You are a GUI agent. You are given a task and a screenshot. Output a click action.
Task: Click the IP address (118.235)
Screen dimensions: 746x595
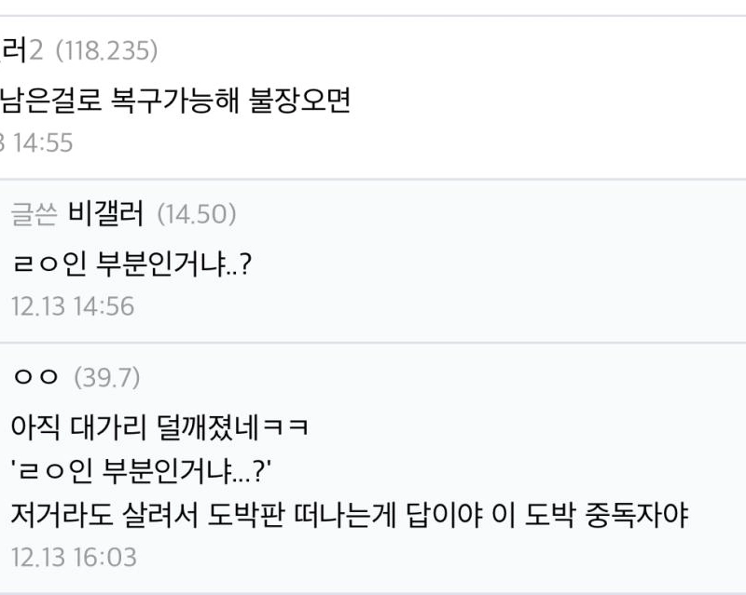[x=106, y=51]
